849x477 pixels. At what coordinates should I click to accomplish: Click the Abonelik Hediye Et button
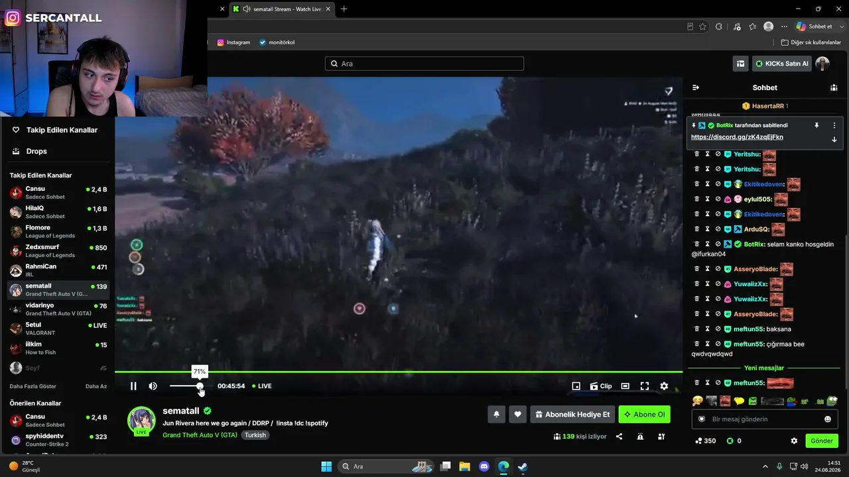(x=573, y=415)
